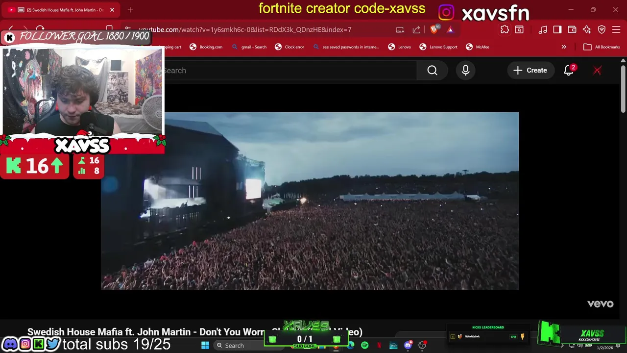The height and width of the screenshot is (353, 627).
Task: Open Lenovo Support bookmark
Action: pyautogui.click(x=438, y=47)
